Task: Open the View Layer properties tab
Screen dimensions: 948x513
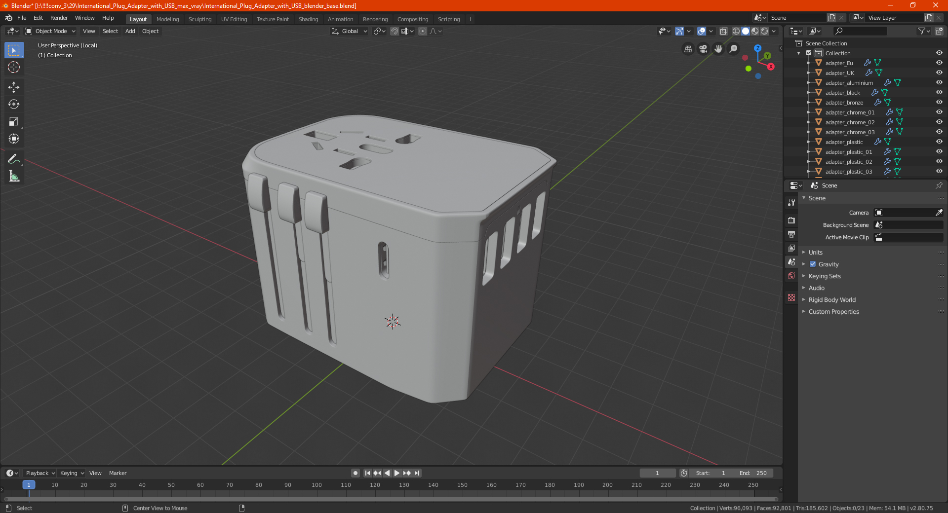Action: pos(791,248)
